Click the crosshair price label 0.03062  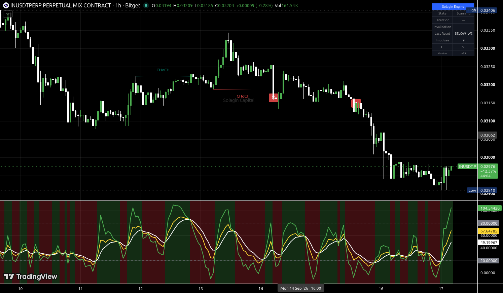click(x=488, y=135)
